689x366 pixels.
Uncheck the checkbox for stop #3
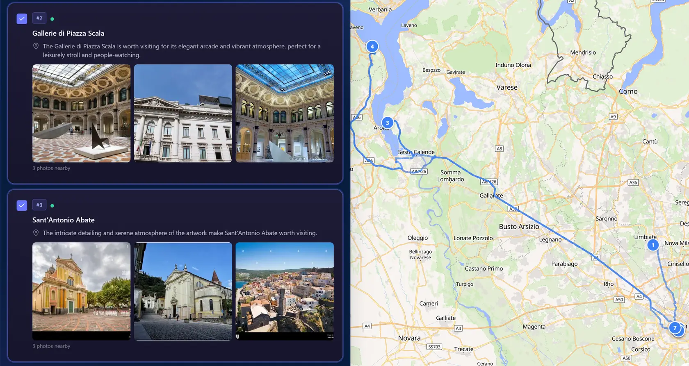coord(22,205)
